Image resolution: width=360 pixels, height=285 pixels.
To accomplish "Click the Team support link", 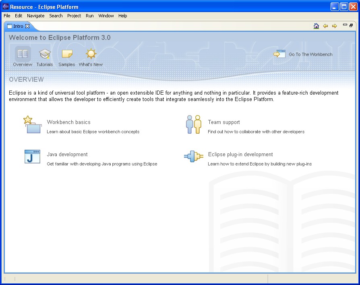I will pyautogui.click(x=224, y=122).
